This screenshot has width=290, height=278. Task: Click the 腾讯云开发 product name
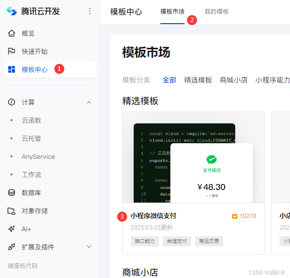click(x=41, y=11)
